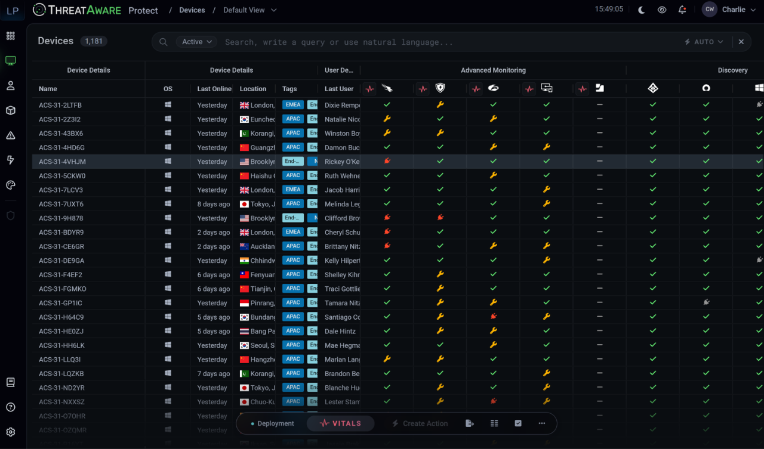Click the LP workspace badge
The height and width of the screenshot is (449, 764).
point(13,11)
